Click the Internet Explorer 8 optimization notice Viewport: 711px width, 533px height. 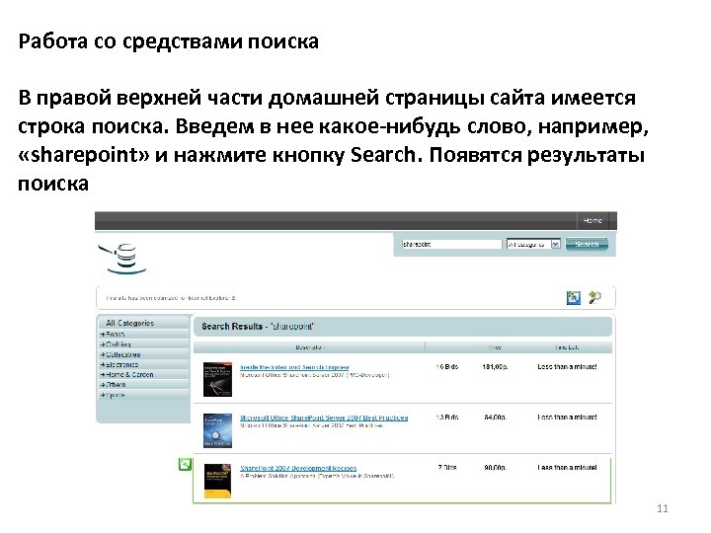171,298
